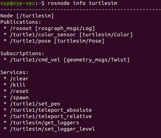Click the Services: heading
The width and height of the screenshot is (161, 138).
tap(14, 72)
